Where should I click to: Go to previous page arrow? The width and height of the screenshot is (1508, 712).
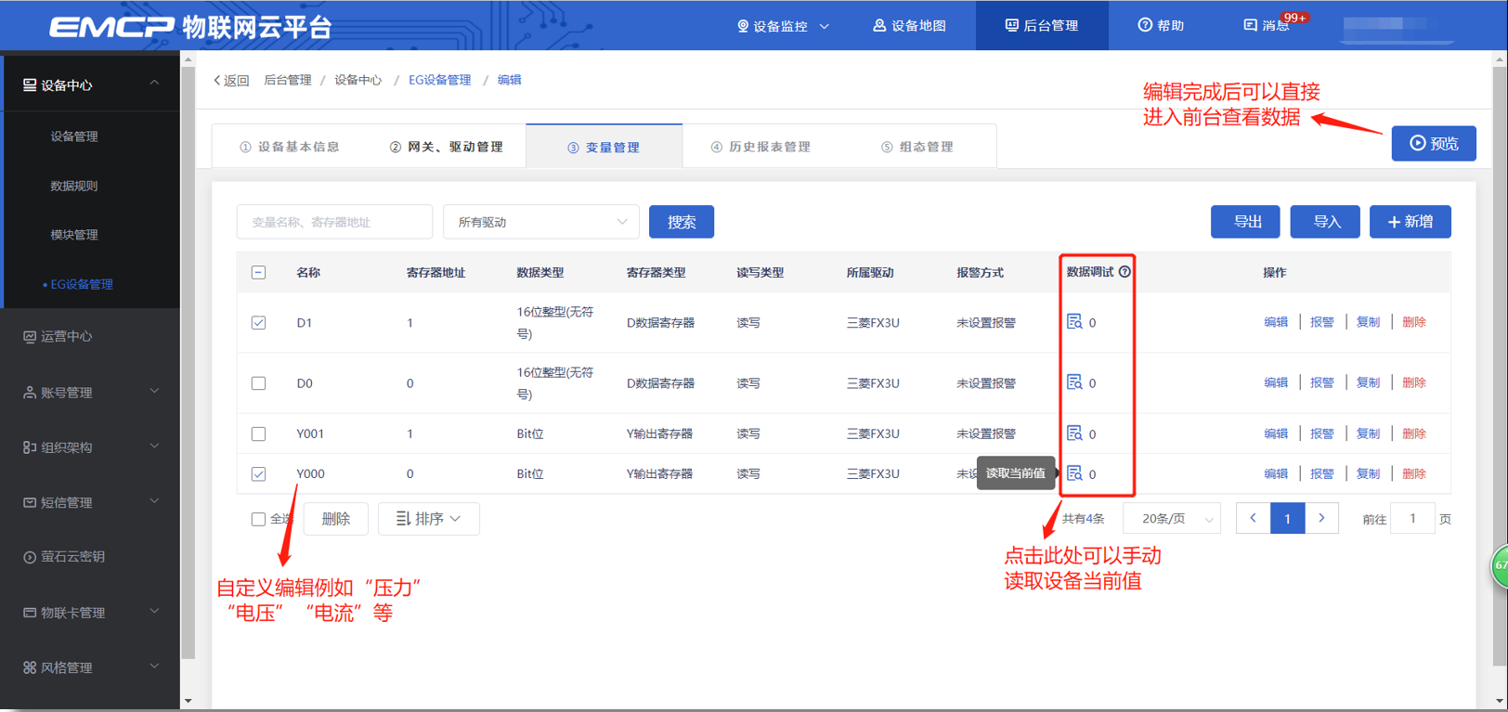tap(1253, 518)
